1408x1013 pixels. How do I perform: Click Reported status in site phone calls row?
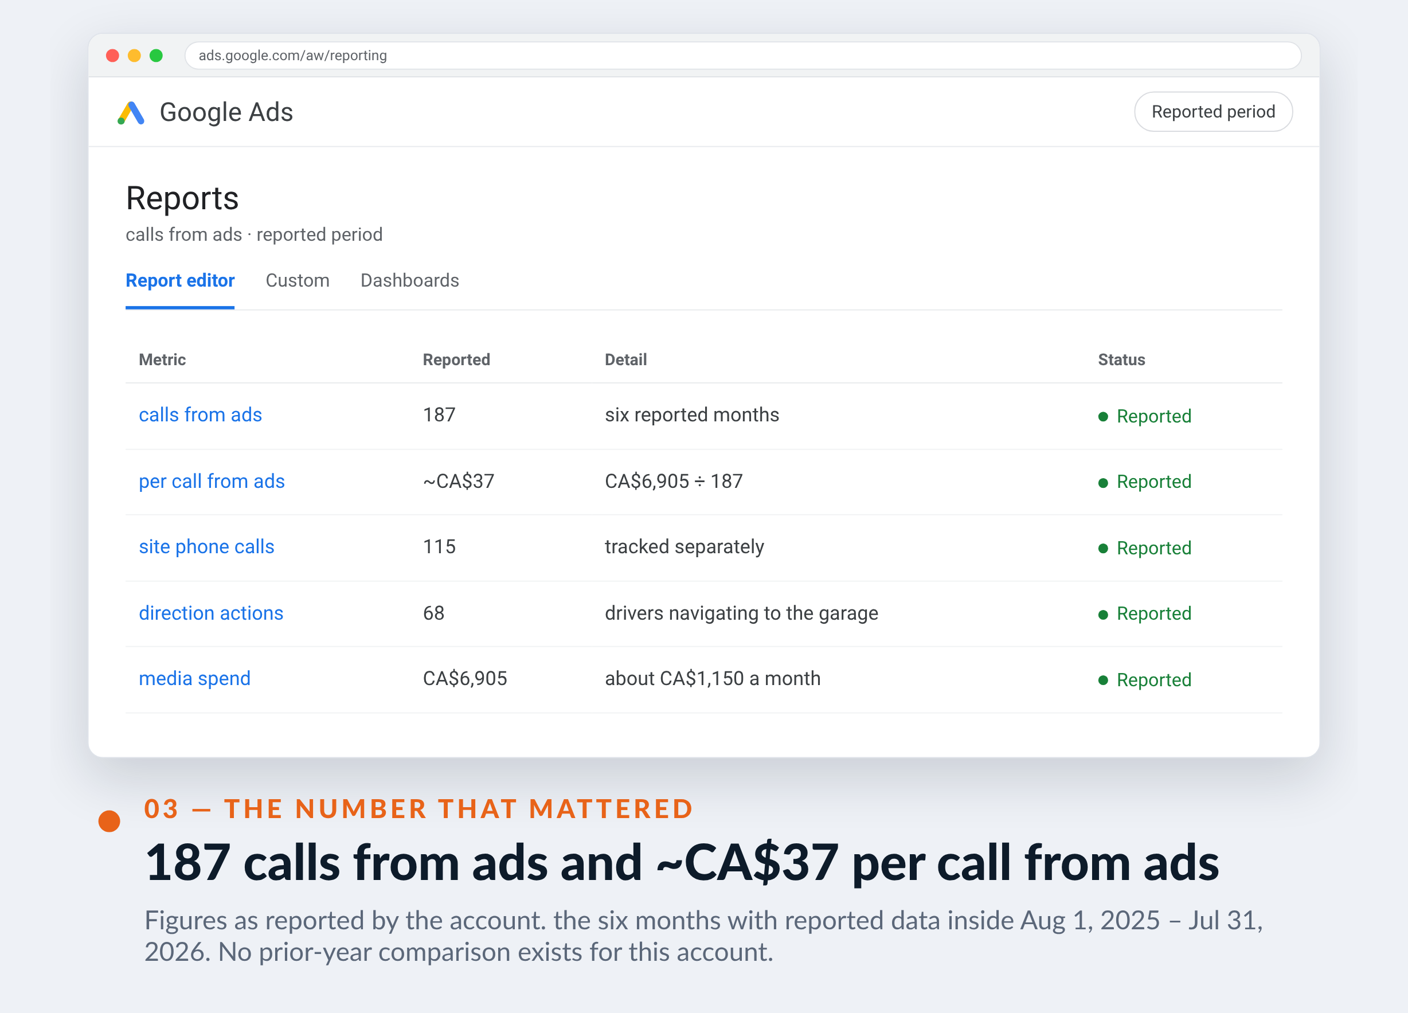[1145, 548]
